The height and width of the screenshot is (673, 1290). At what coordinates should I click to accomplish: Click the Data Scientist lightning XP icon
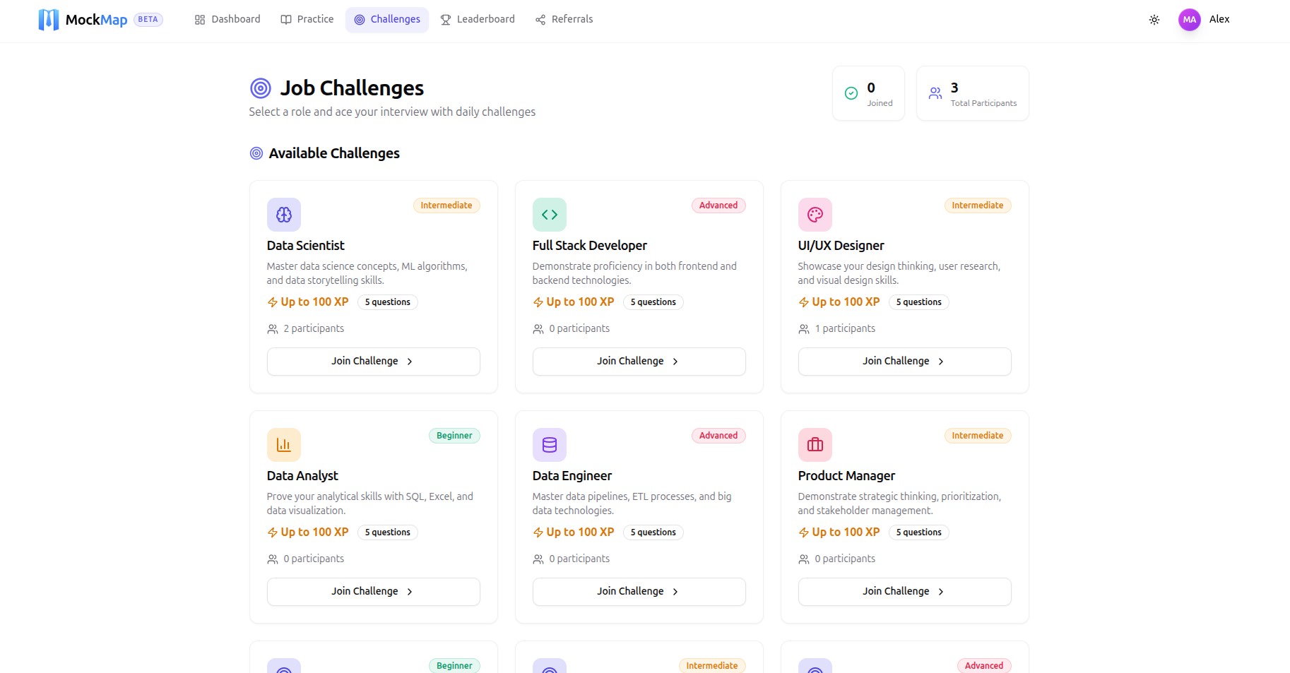pyautogui.click(x=273, y=302)
